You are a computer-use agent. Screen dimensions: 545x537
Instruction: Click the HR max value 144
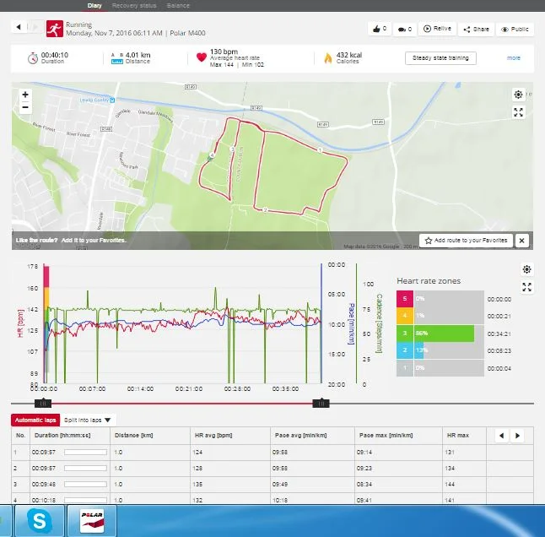[x=450, y=484]
